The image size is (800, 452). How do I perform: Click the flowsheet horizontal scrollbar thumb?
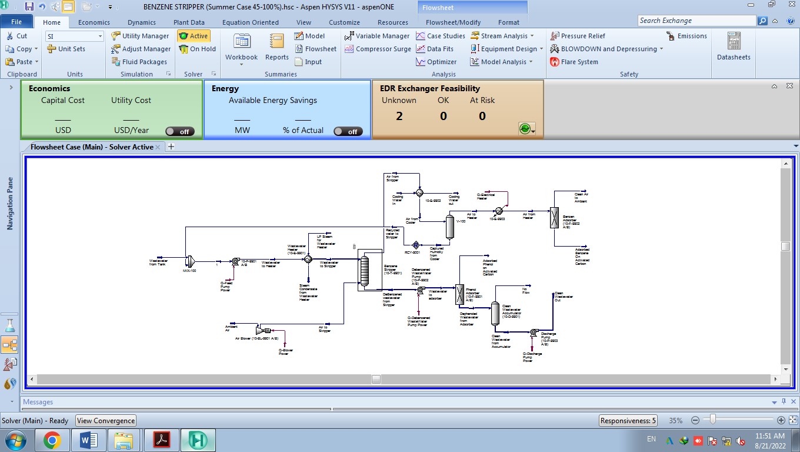coord(376,380)
